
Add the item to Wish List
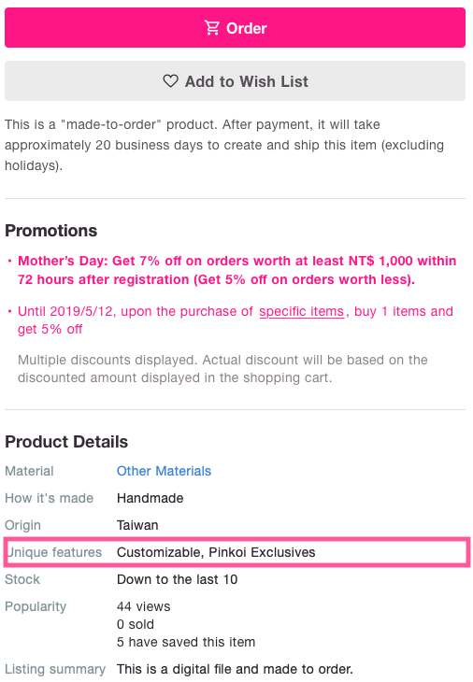tap(235, 81)
